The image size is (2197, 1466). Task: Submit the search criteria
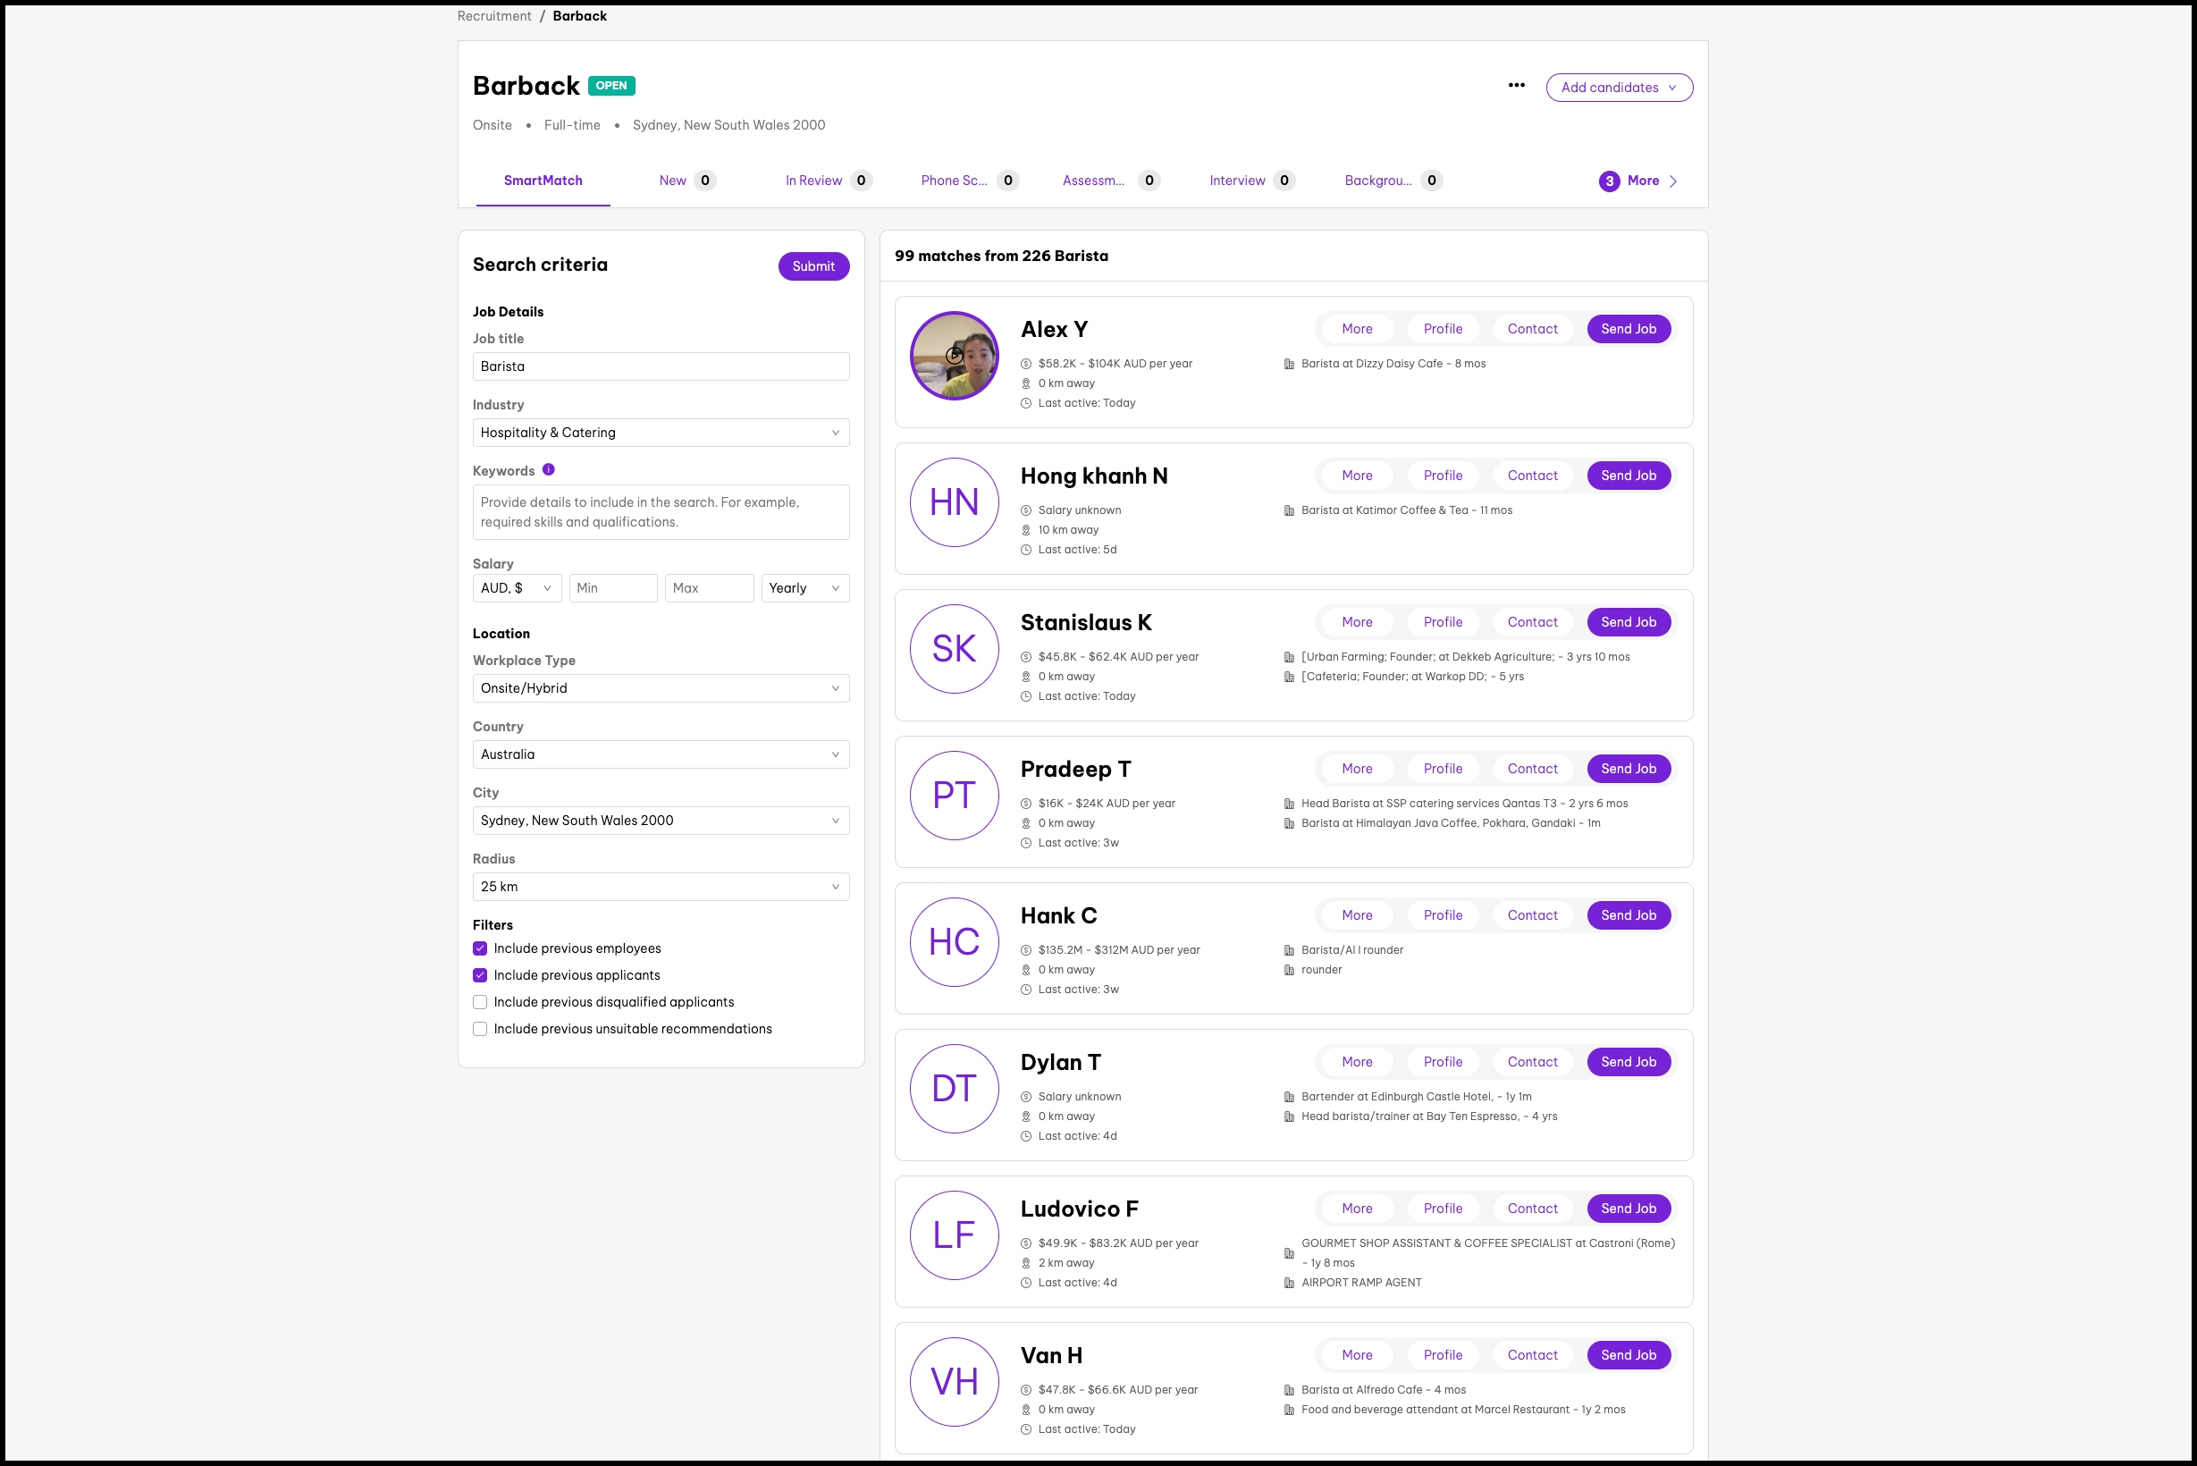(x=812, y=266)
